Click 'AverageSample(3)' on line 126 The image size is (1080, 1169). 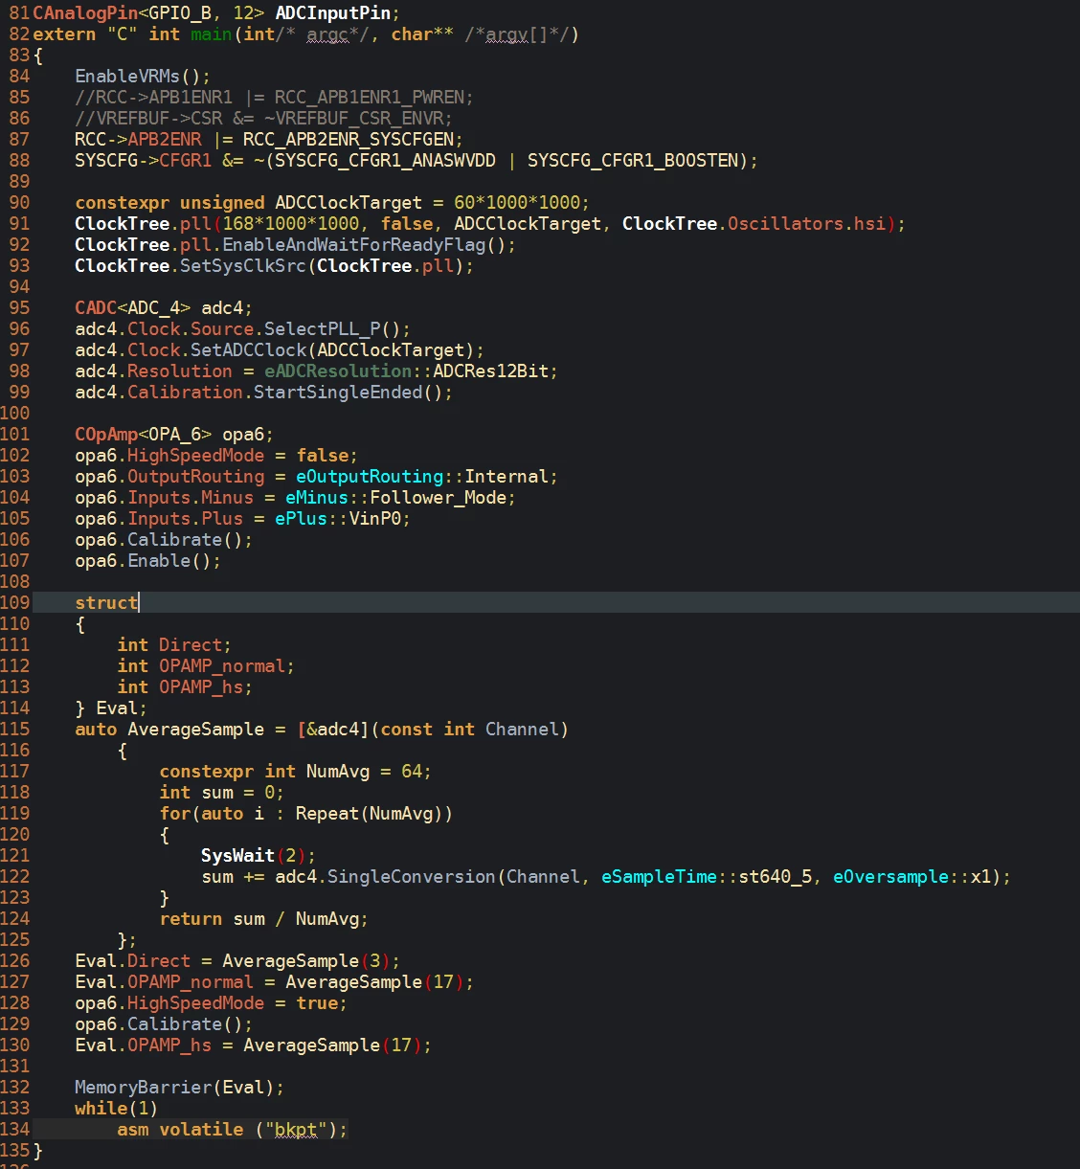coord(306,960)
